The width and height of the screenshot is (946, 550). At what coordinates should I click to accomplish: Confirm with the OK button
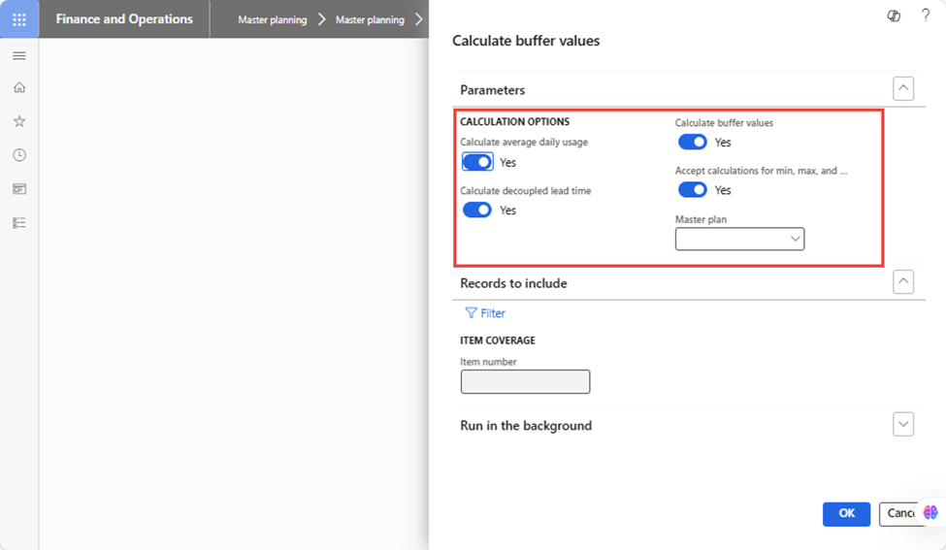[846, 513]
